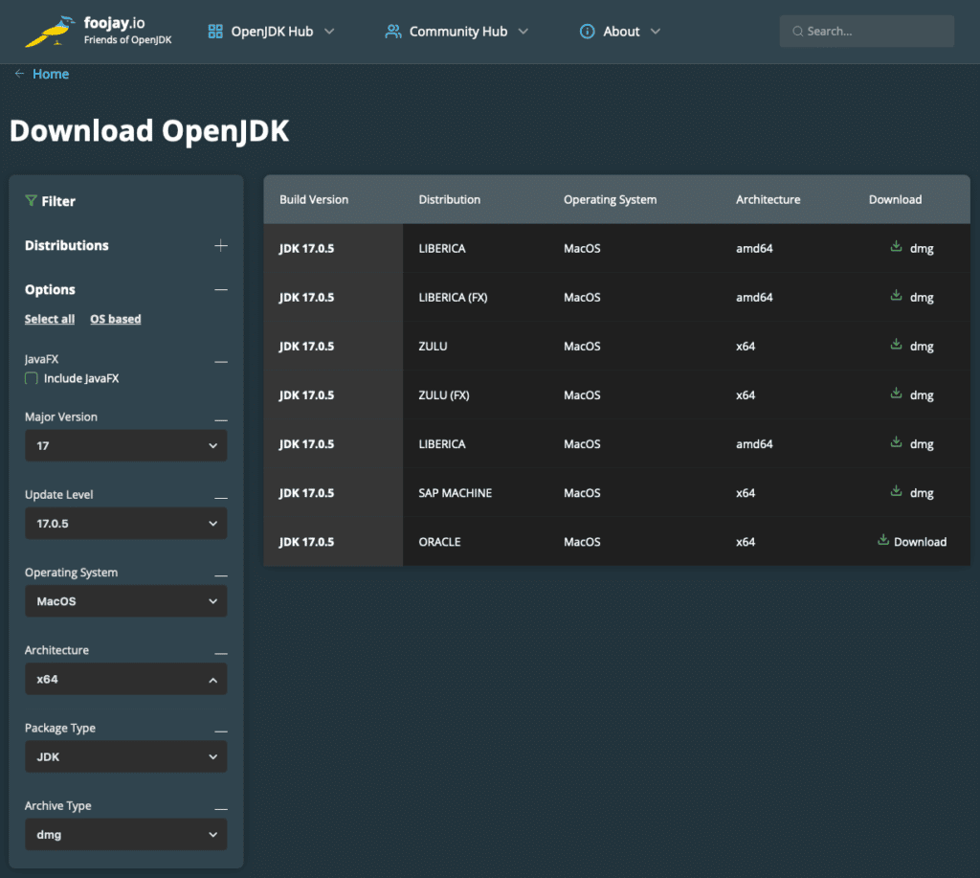Collapse the Major Version group
The width and height of the screenshot is (980, 878).
pyautogui.click(x=221, y=420)
